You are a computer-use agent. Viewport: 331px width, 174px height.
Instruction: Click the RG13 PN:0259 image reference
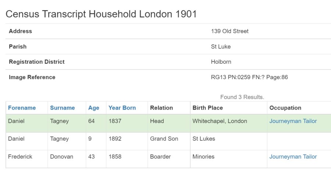(x=249, y=77)
